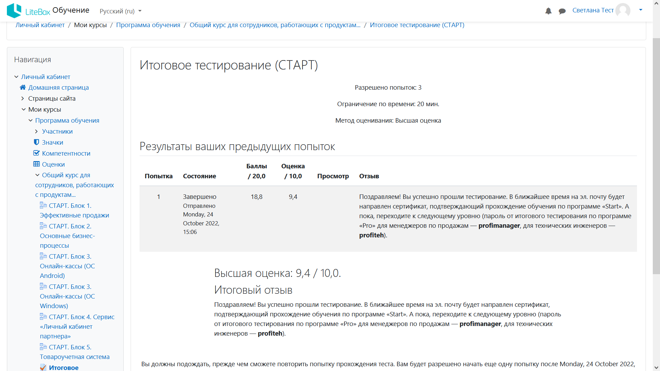Expand the Участники tree node chevron
The height and width of the screenshot is (371, 660).
[36, 131]
